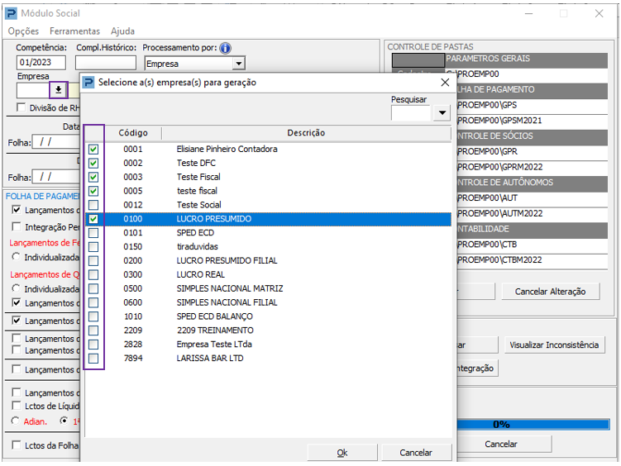The height and width of the screenshot is (466, 621).
Task: Uncheck company 0003 Teste Fiscal
Action: click(93, 177)
